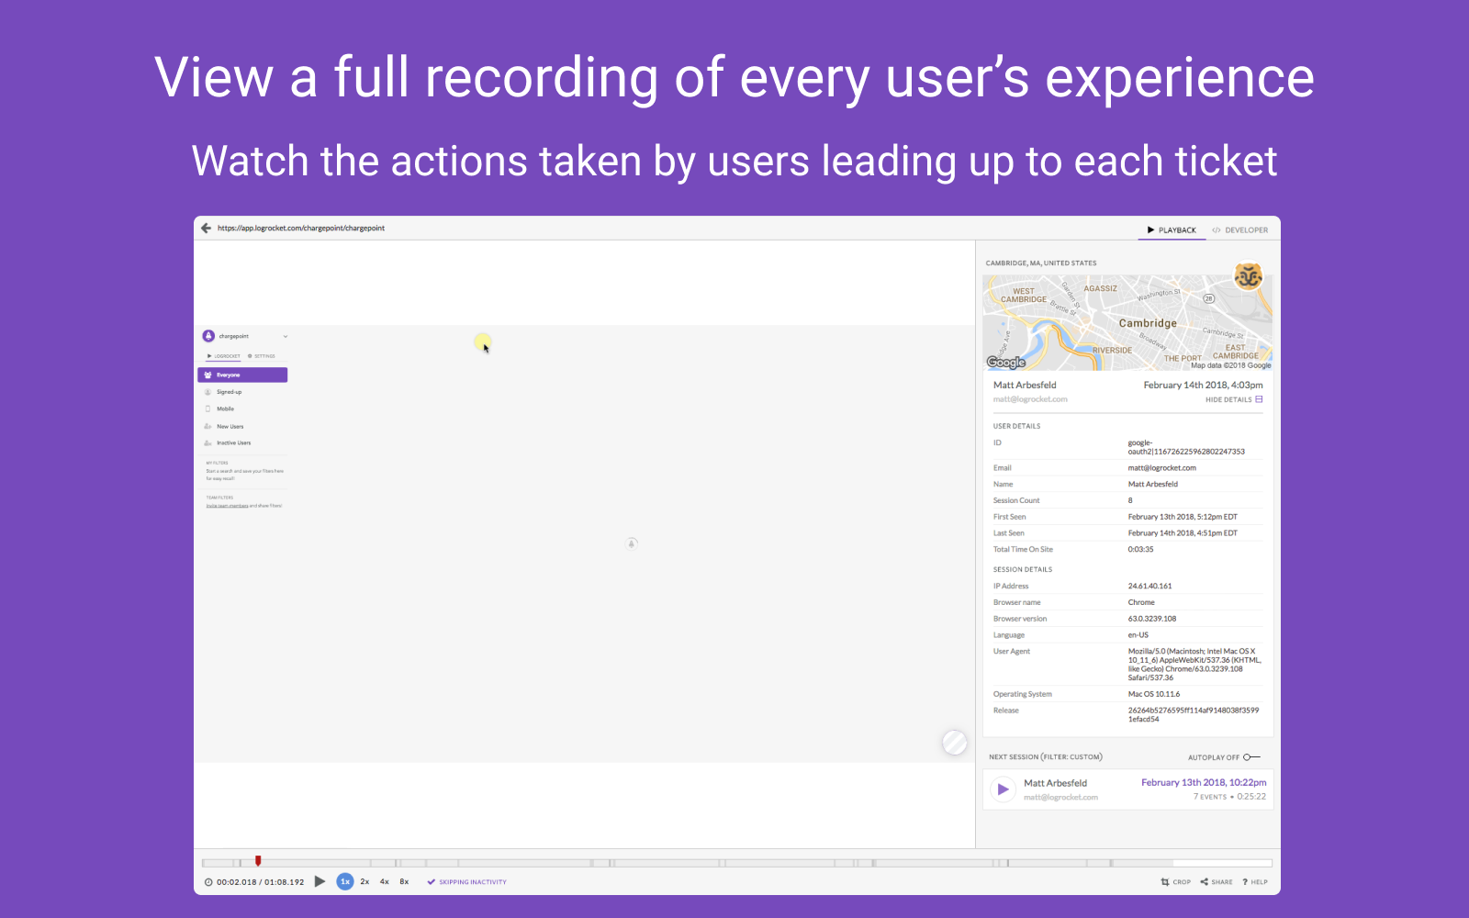The width and height of the screenshot is (1469, 918).
Task: Set playback speed to 8x
Action: (x=404, y=881)
